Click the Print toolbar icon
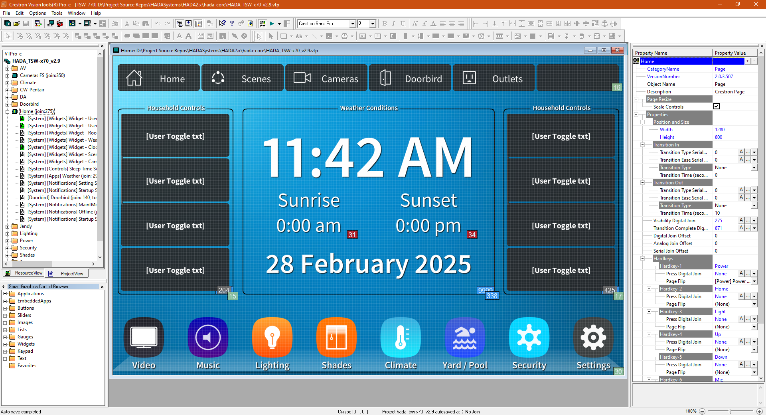Image resolution: width=766 pixels, height=415 pixels. tap(115, 23)
